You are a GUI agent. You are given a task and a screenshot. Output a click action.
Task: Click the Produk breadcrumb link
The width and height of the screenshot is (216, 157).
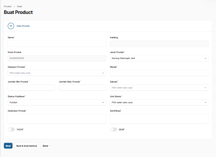click(8, 6)
